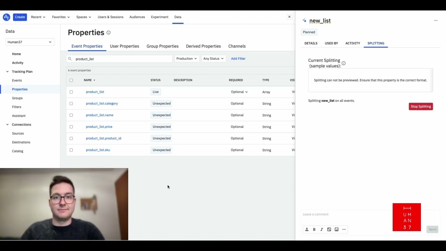Click the info icon beside Properties heading
Screen dimensions: 446x251
tap(108, 32)
